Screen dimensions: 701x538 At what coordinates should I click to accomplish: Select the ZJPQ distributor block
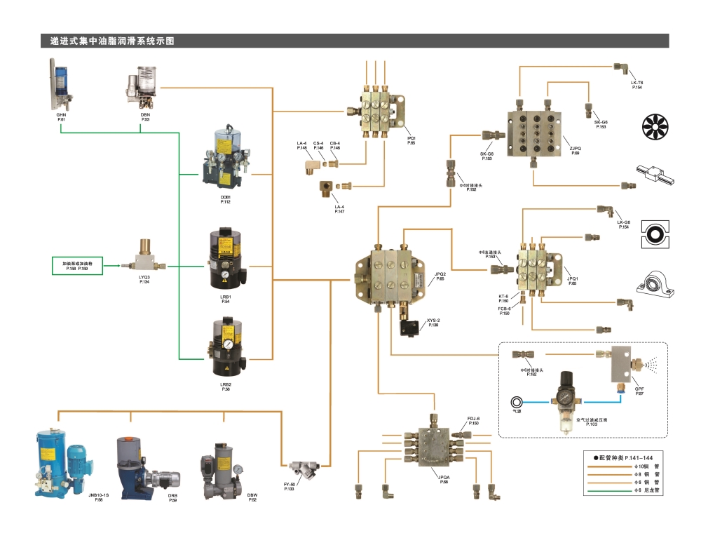pos(536,128)
